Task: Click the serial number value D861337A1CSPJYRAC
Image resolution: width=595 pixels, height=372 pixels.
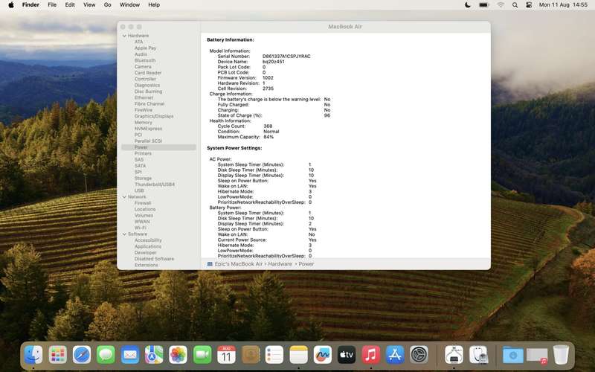Action: [286, 57]
